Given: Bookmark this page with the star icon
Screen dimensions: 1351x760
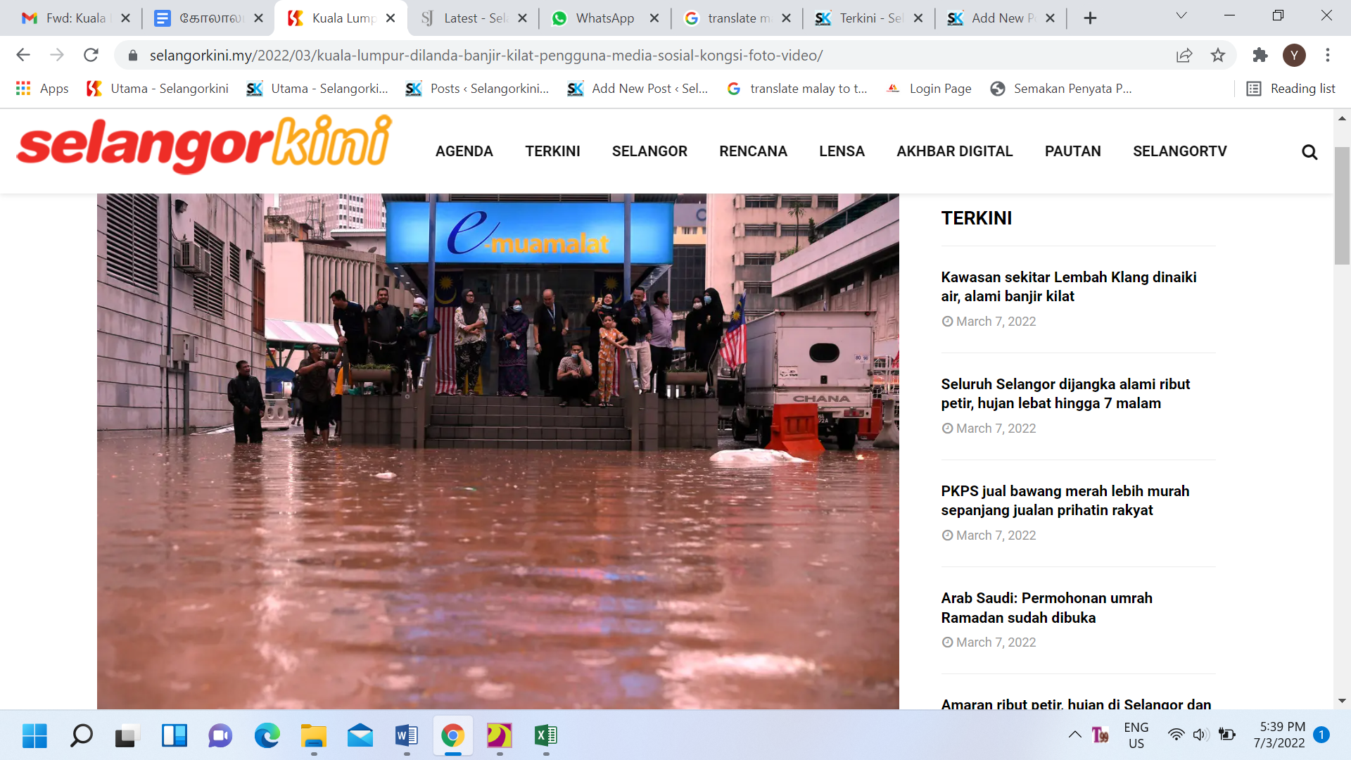Looking at the screenshot, I should click(1218, 55).
